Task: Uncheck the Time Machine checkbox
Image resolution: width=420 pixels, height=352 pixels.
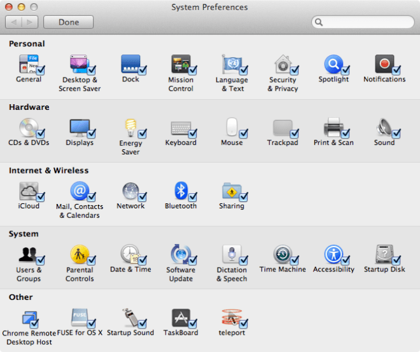Action: [x=295, y=260]
